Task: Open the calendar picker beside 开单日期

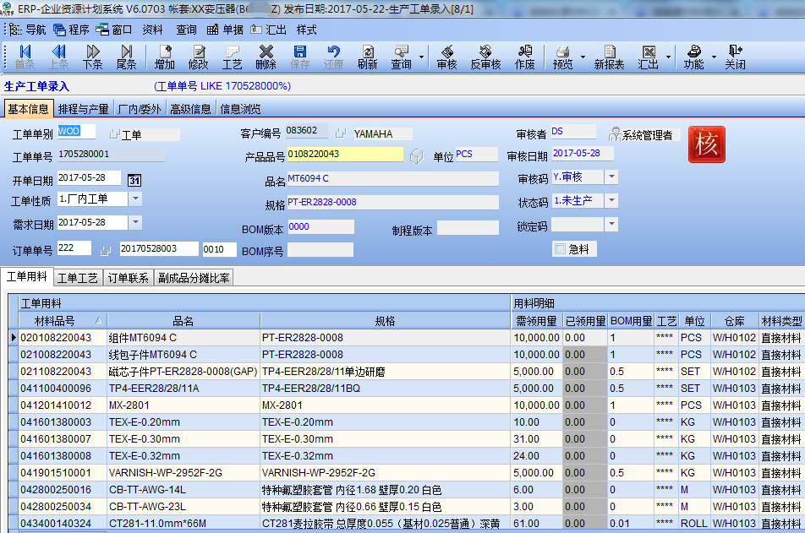Action: tap(134, 180)
